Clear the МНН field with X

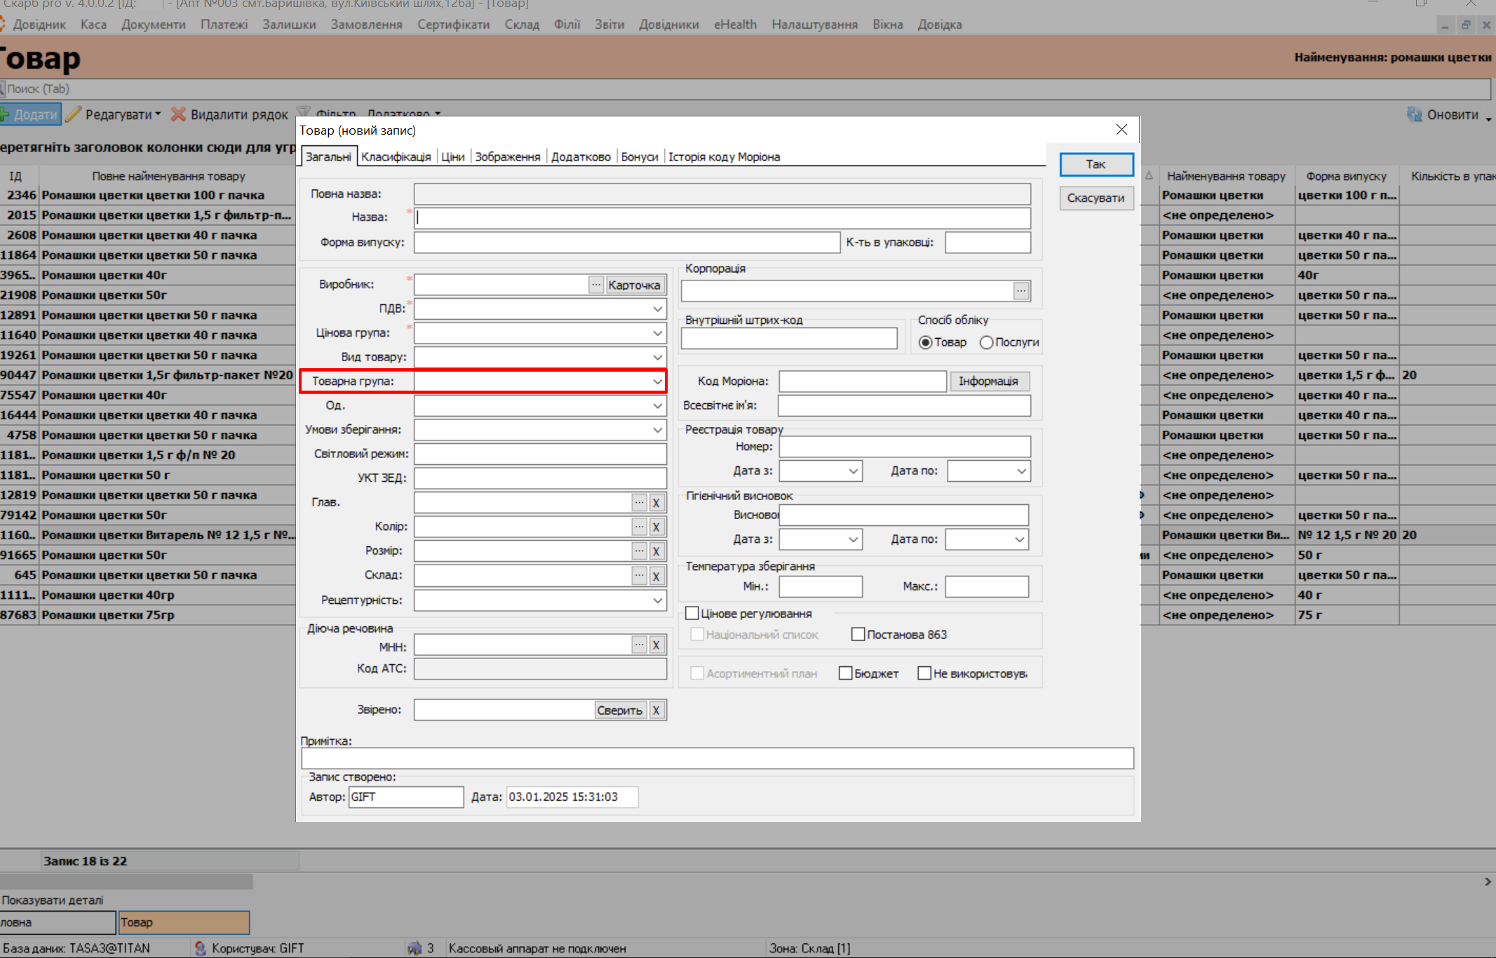(656, 645)
